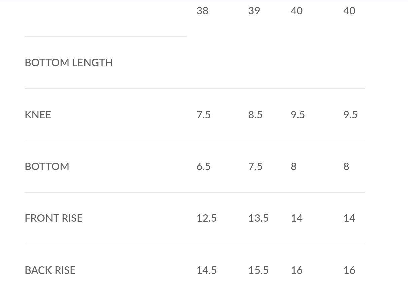Click the 7.5 value in BOTTOM row

(256, 166)
